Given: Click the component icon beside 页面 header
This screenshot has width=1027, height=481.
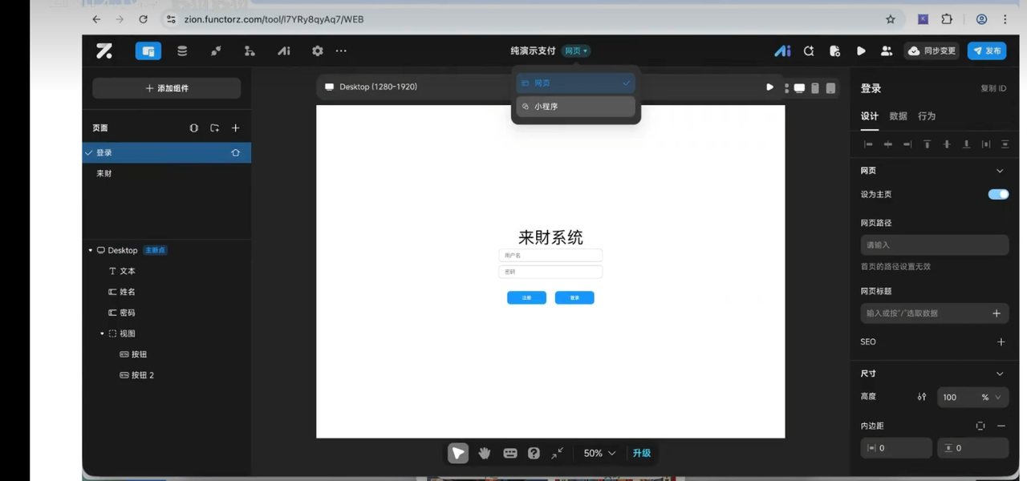Looking at the screenshot, I should [x=193, y=128].
